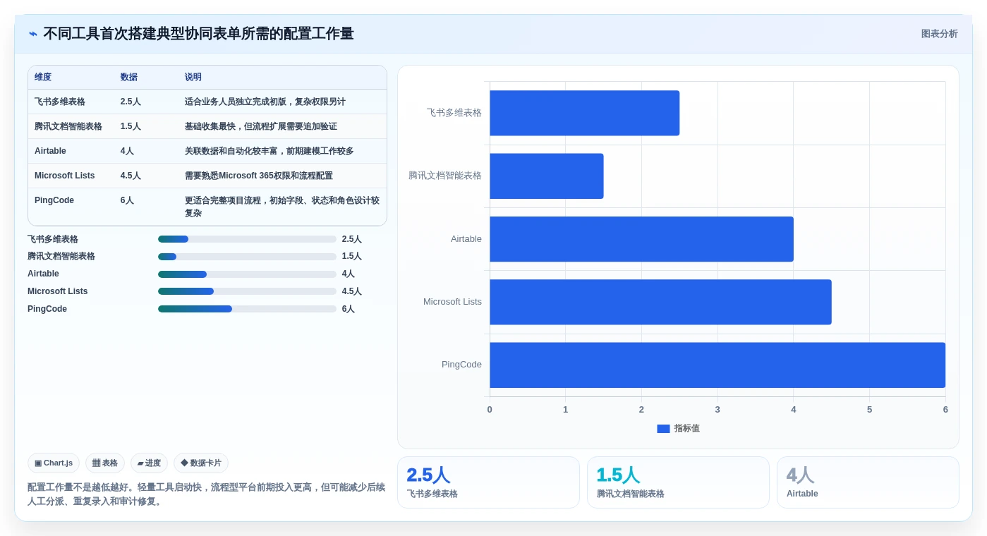The image size is (987, 536).
Task: Click the 飞书多维表格 progress bar
Action: tap(247, 239)
